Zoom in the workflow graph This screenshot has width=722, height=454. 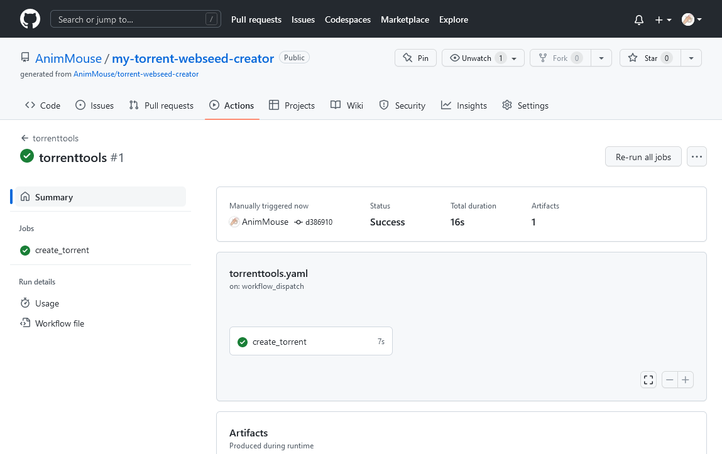pyautogui.click(x=686, y=380)
